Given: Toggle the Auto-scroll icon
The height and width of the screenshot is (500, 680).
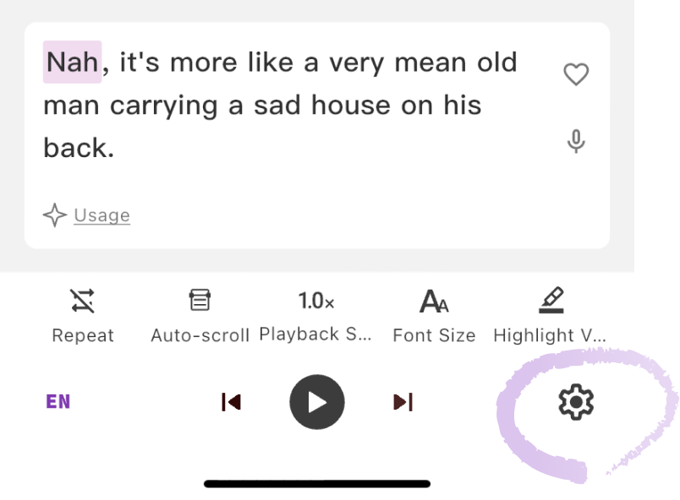Looking at the screenshot, I should [200, 301].
